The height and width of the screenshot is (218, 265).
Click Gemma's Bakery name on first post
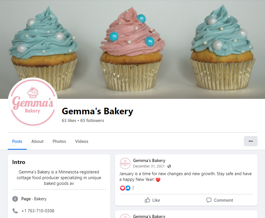(x=149, y=161)
